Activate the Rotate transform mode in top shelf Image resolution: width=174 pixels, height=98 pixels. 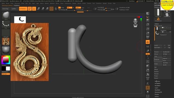pos(47,9)
